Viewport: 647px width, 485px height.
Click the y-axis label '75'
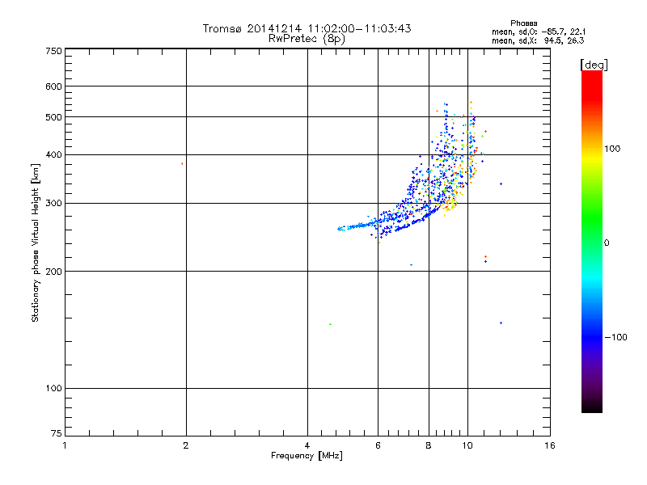[x=57, y=433]
